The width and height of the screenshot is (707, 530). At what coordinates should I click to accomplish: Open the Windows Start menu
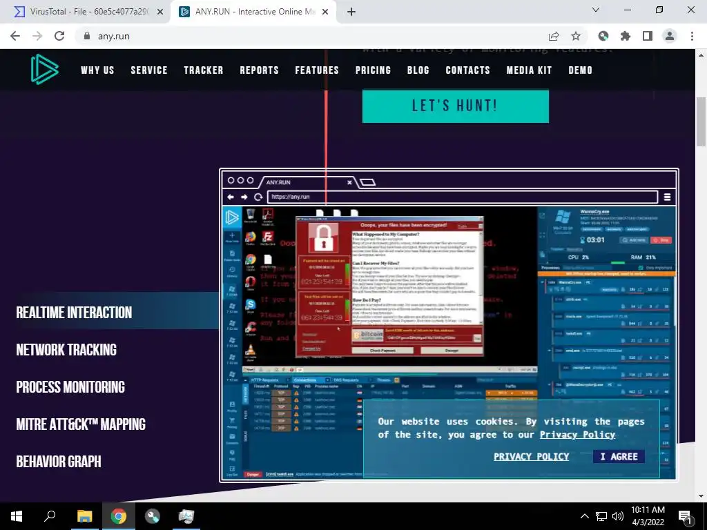point(17,516)
